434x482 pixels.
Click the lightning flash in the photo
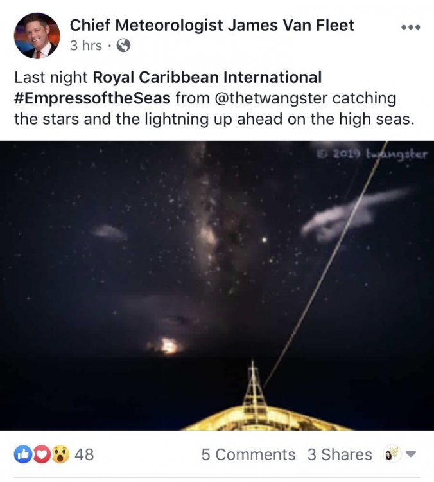pos(168,346)
